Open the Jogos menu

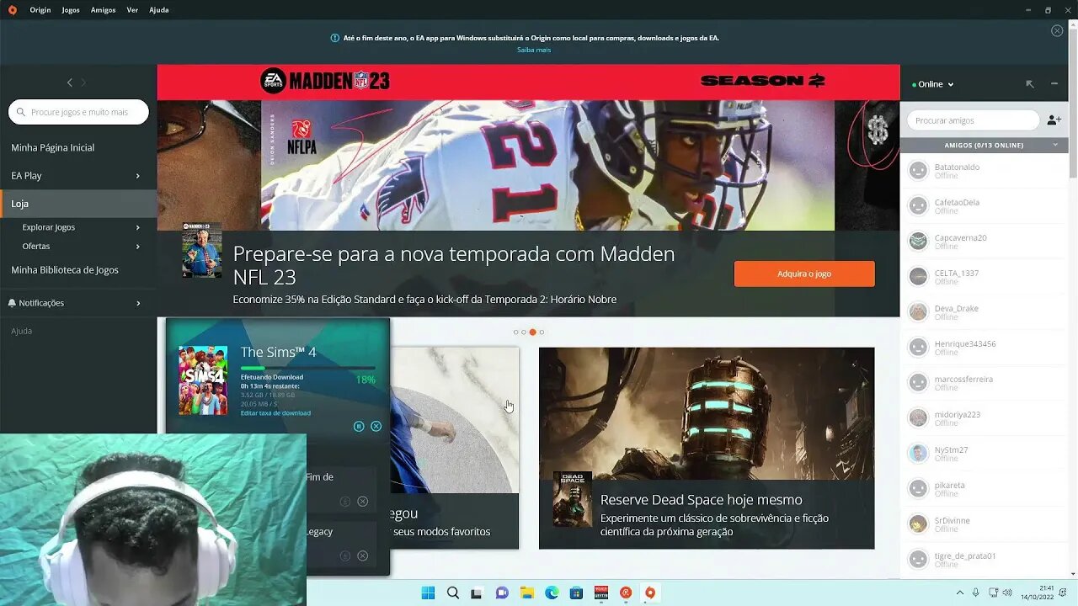(x=71, y=10)
